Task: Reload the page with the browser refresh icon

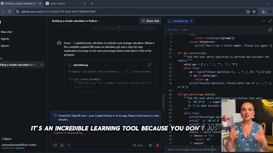Action: (x=9, y=11)
